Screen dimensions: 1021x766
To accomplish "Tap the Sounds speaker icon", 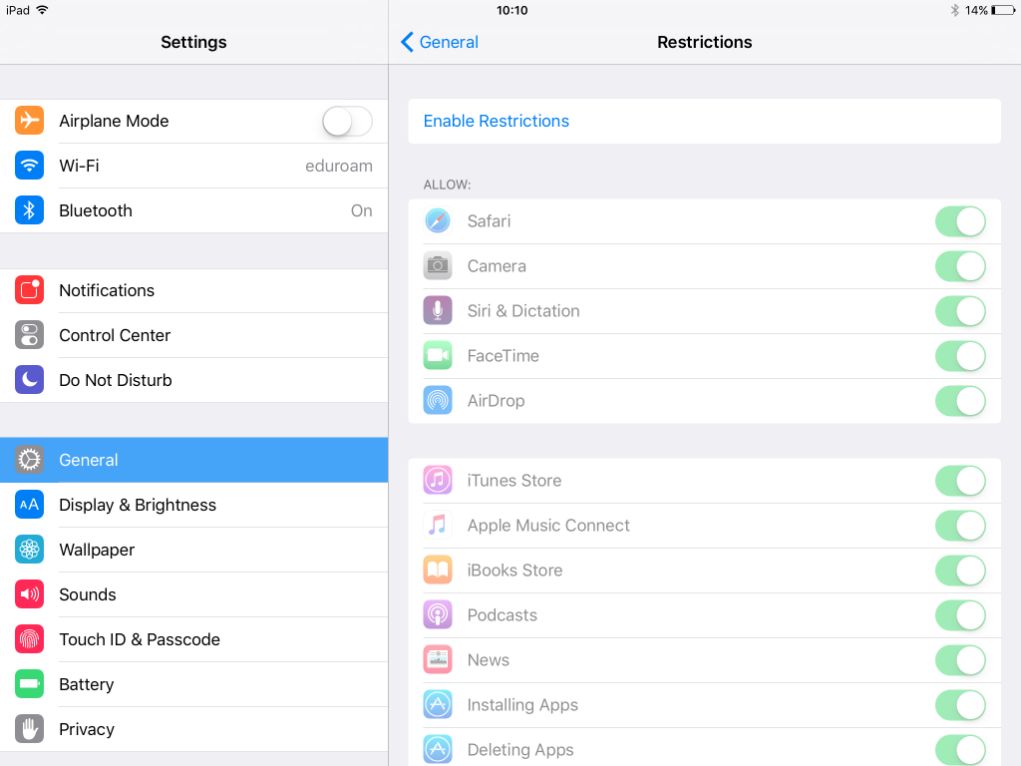I will coord(29,594).
